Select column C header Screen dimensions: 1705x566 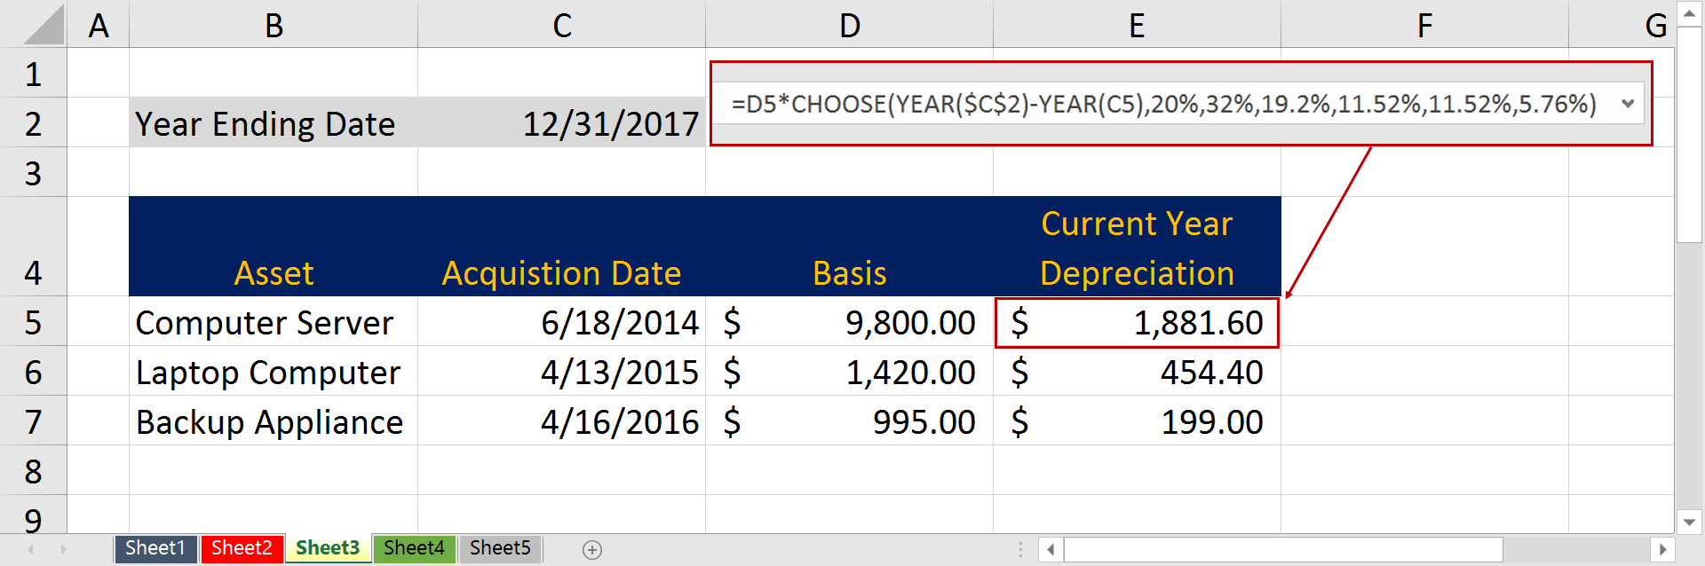[561, 25]
